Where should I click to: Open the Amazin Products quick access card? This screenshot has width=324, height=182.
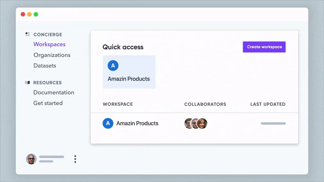pos(129,72)
